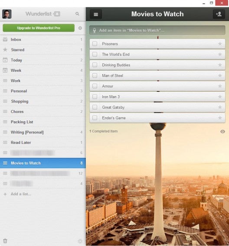Check off The World's End
Image resolution: width=229 pixels, height=246 pixels.
(x=95, y=55)
